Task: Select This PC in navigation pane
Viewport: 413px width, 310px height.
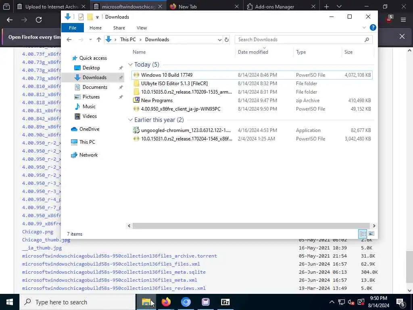Action: pyautogui.click(x=87, y=142)
